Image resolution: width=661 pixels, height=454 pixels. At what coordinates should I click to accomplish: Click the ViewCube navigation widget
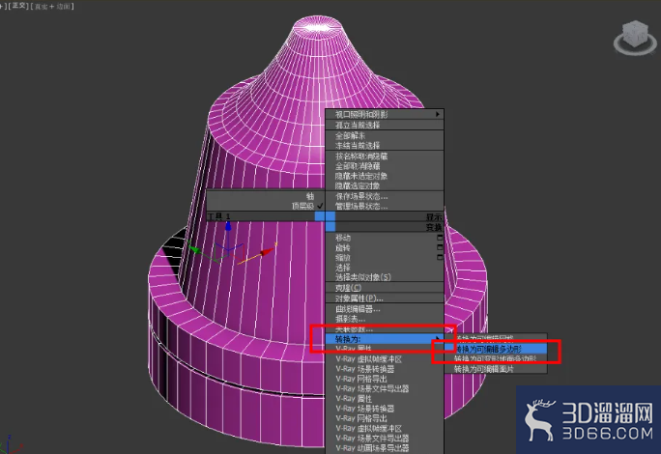point(635,38)
